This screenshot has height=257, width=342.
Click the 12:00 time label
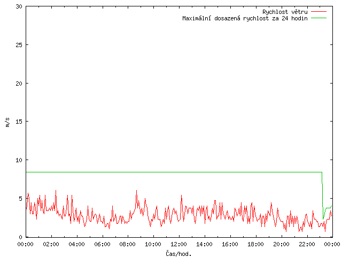[x=178, y=244]
